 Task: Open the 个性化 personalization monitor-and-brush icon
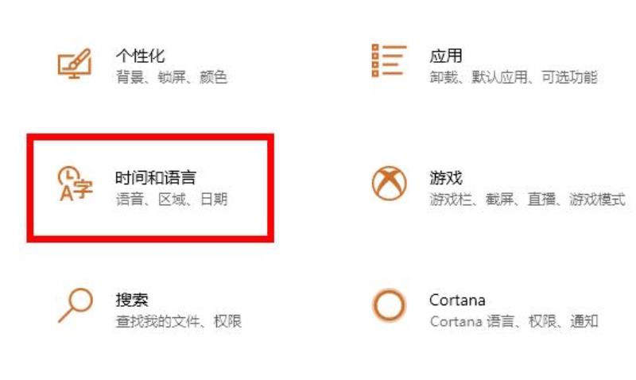(x=75, y=64)
